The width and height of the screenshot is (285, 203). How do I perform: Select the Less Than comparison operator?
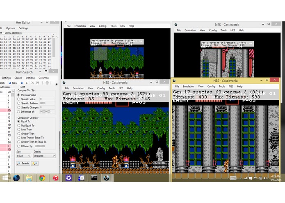19,129
